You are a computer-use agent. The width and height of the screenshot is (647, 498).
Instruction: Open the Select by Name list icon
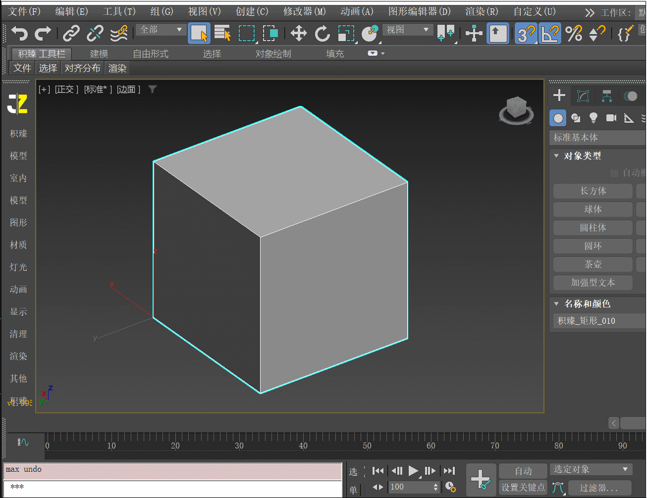pyautogui.click(x=222, y=34)
